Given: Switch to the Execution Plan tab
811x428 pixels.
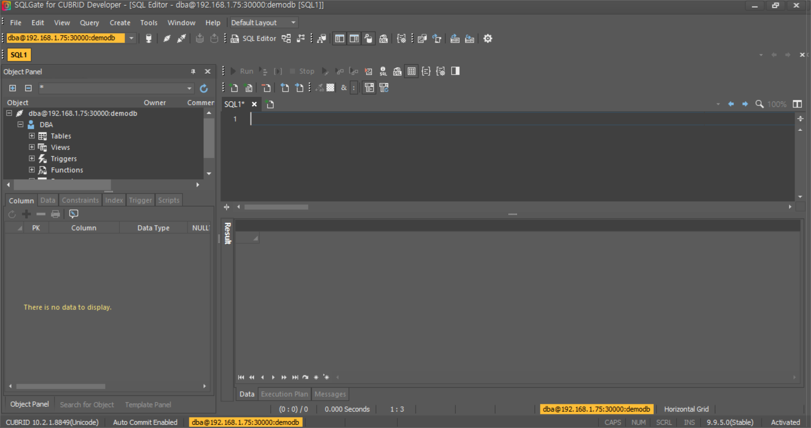Looking at the screenshot, I should [x=284, y=394].
